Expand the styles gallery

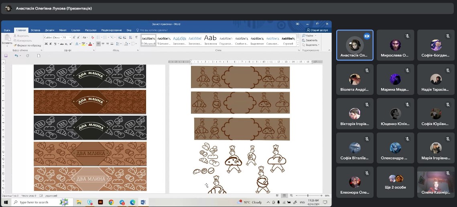pyautogui.click(x=297, y=44)
